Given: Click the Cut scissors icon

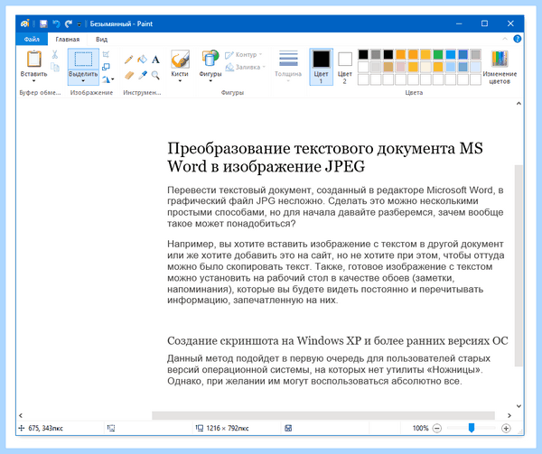Looking at the screenshot, I should (x=54, y=54).
